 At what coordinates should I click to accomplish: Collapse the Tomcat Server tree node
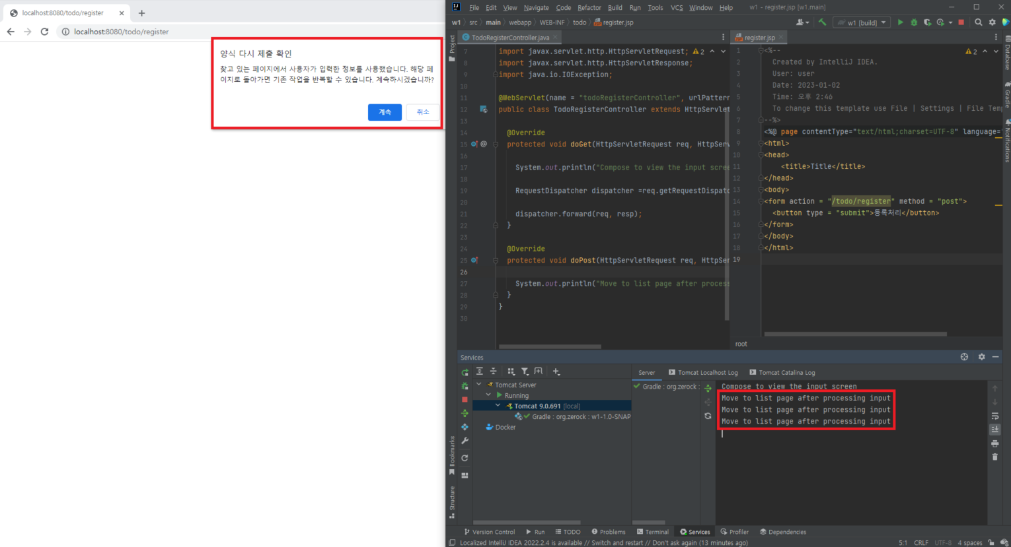click(x=479, y=385)
